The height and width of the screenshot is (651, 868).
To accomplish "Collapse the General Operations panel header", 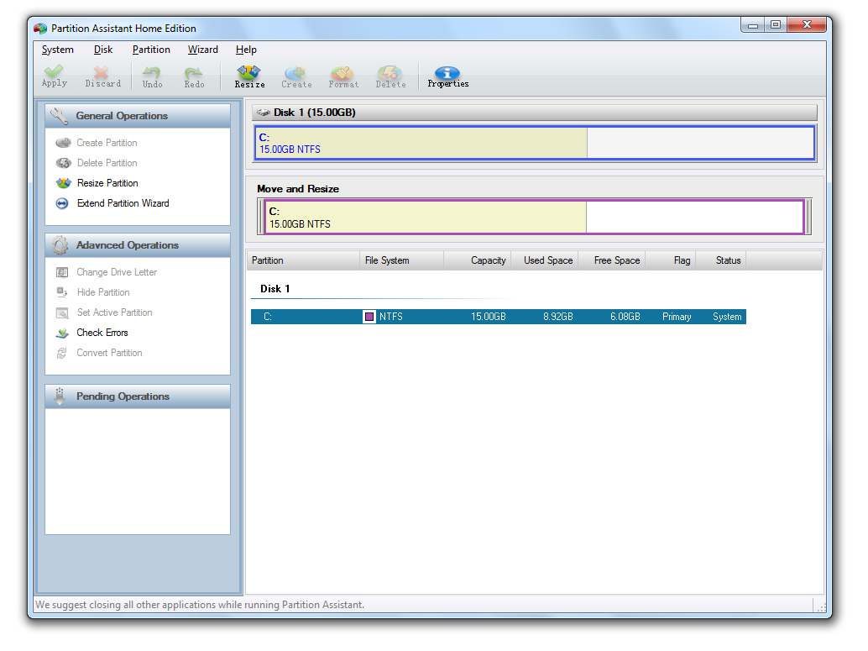I will (x=138, y=116).
